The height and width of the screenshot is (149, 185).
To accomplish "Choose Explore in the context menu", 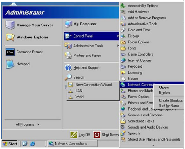I will [165, 93].
